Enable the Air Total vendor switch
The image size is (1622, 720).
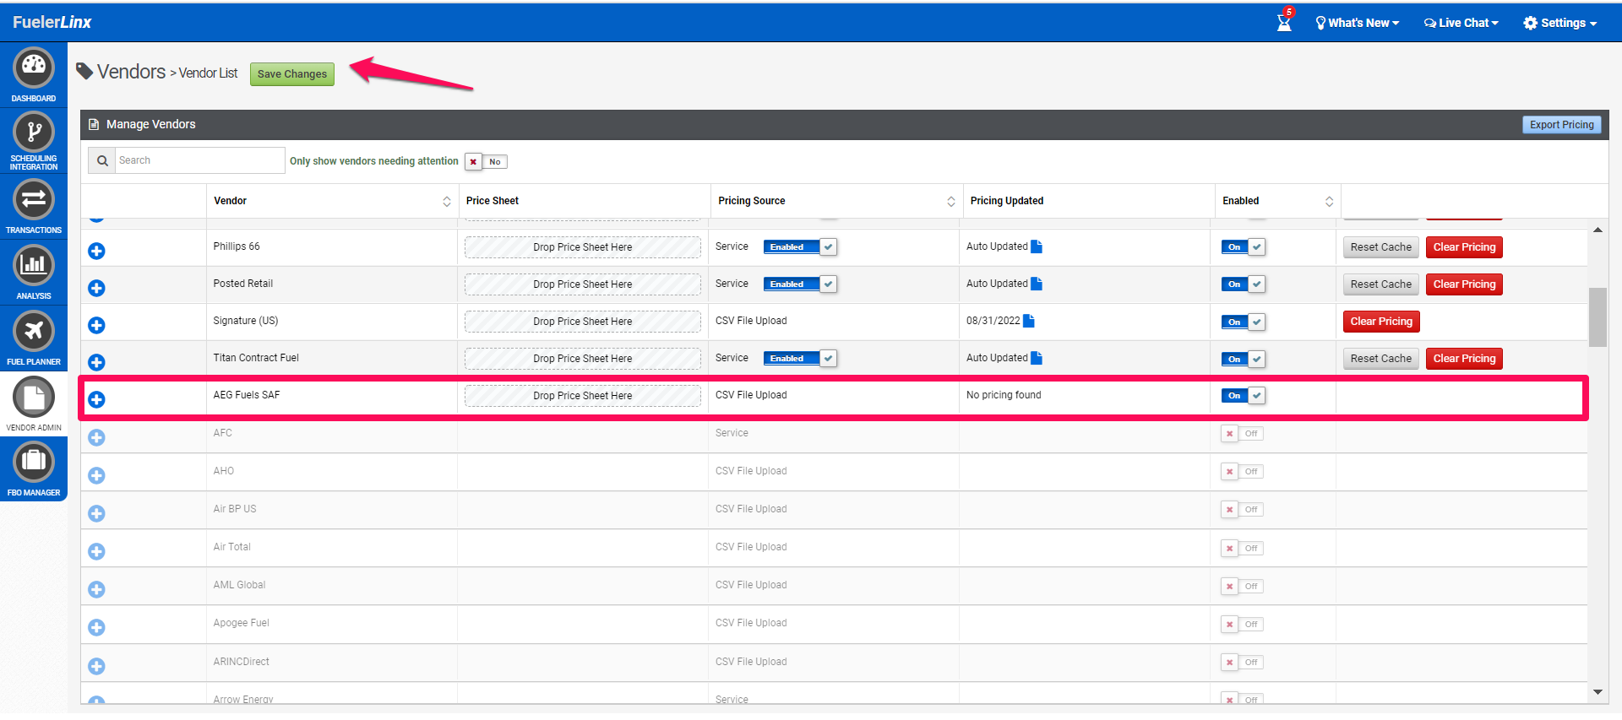coord(1242,548)
